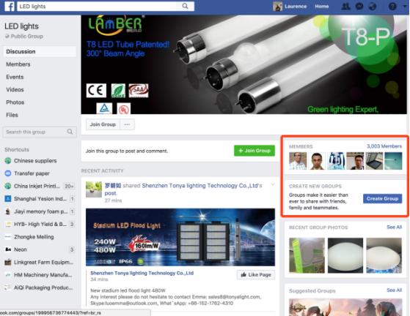The image size is (410, 316).
Task: Click the Linkgreat Farm shortcut icon
Action: [8, 263]
